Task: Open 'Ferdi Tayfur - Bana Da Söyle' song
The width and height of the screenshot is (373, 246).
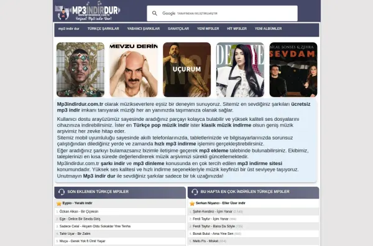Action: point(214,226)
